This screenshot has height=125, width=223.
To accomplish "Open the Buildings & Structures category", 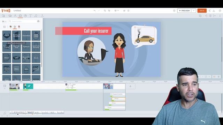I will (16, 35).
